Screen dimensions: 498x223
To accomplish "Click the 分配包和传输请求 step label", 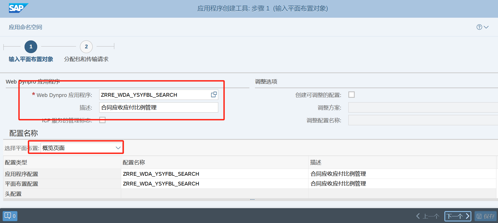I will pos(86,59).
